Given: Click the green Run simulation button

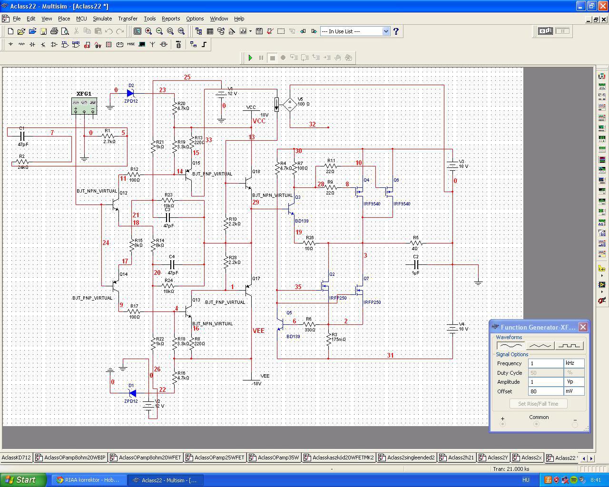Looking at the screenshot, I should pos(250,58).
